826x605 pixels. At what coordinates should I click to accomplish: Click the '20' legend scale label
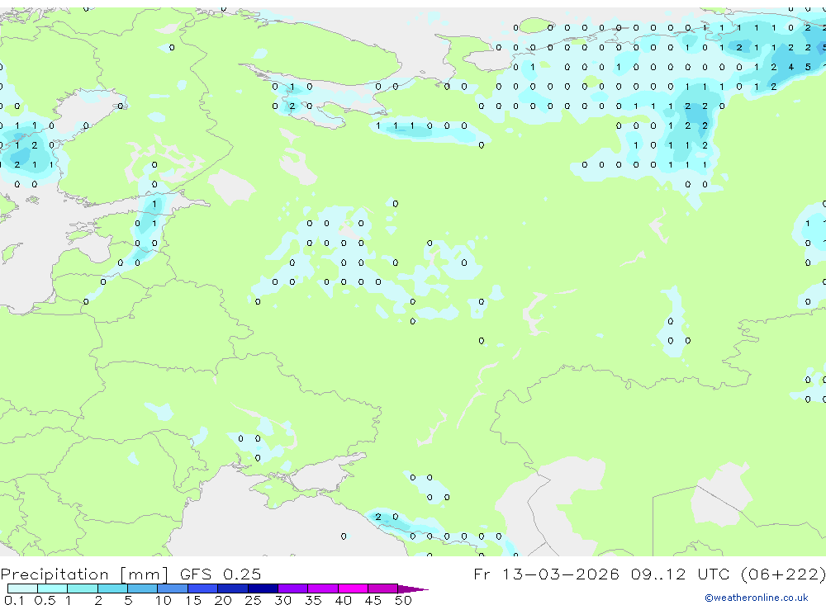click(x=223, y=600)
